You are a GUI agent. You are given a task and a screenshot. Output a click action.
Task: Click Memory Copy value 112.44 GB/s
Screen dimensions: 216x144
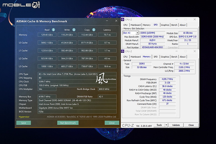87,35
